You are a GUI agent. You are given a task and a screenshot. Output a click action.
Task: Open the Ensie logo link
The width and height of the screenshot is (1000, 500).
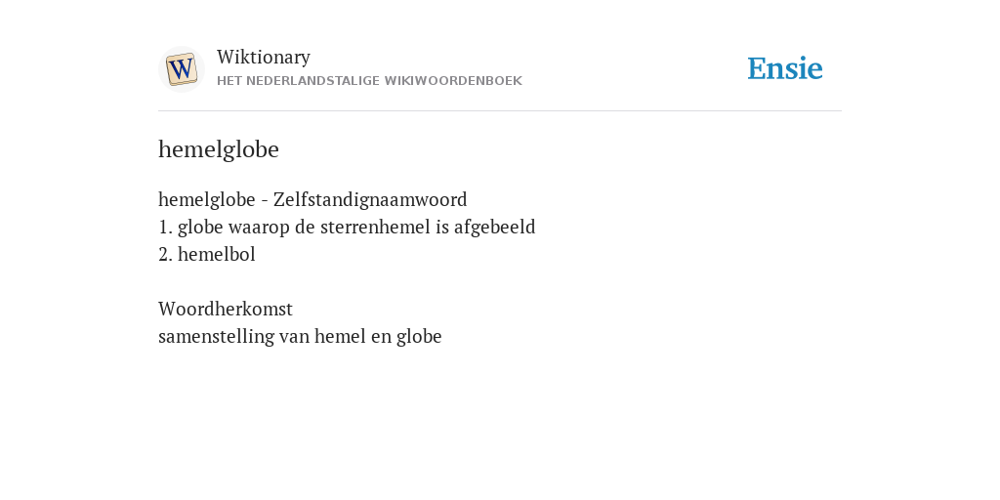[785, 69]
